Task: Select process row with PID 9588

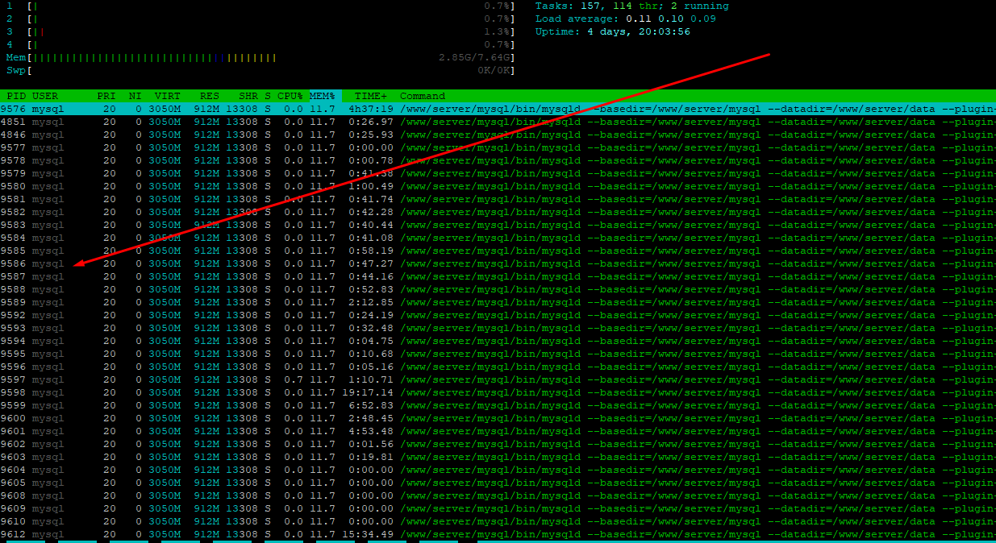Action: pos(498,289)
